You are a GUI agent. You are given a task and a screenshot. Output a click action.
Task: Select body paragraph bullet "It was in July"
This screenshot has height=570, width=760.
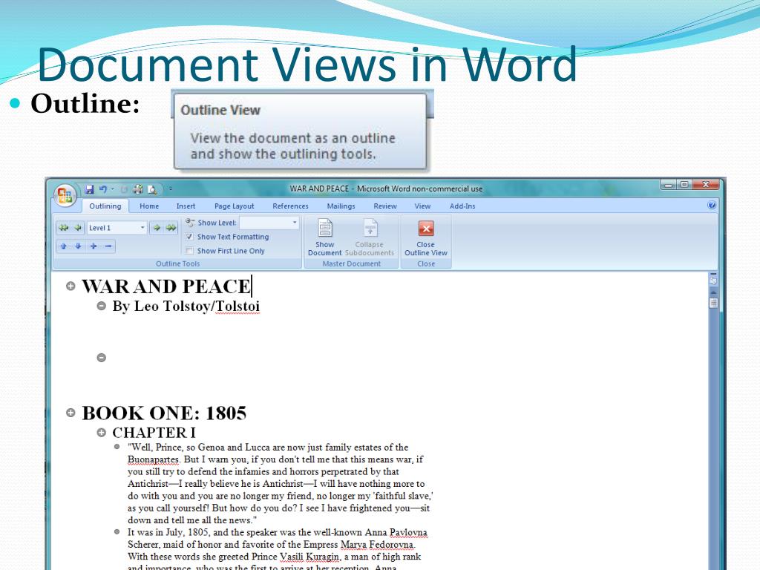pos(117,531)
